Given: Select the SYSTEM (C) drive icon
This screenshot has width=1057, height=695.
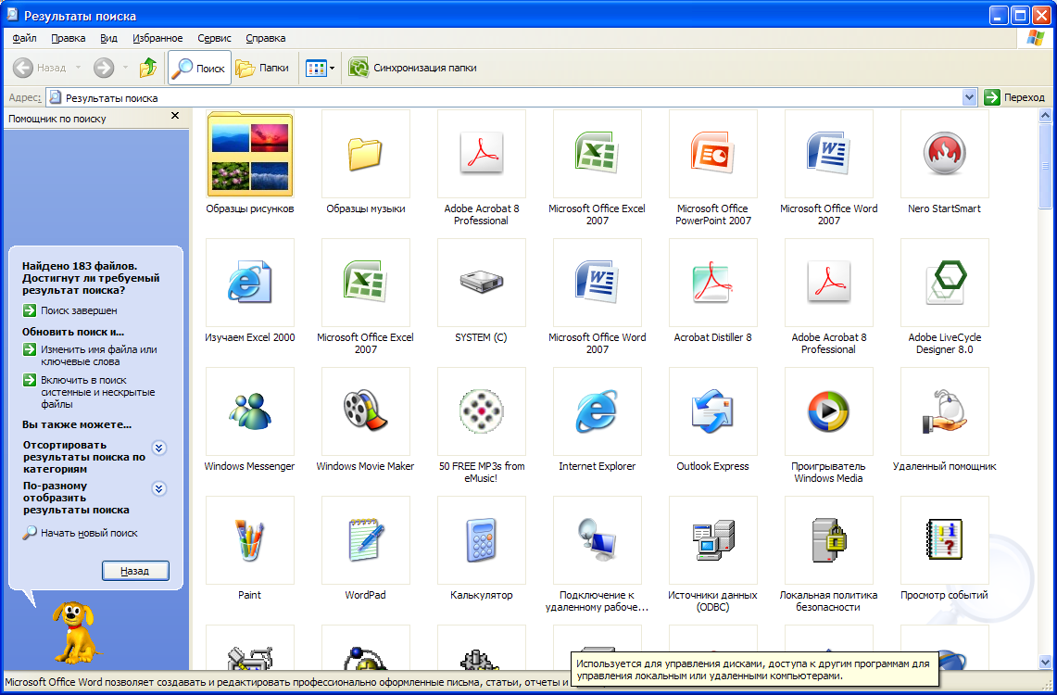Looking at the screenshot, I should (482, 283).
